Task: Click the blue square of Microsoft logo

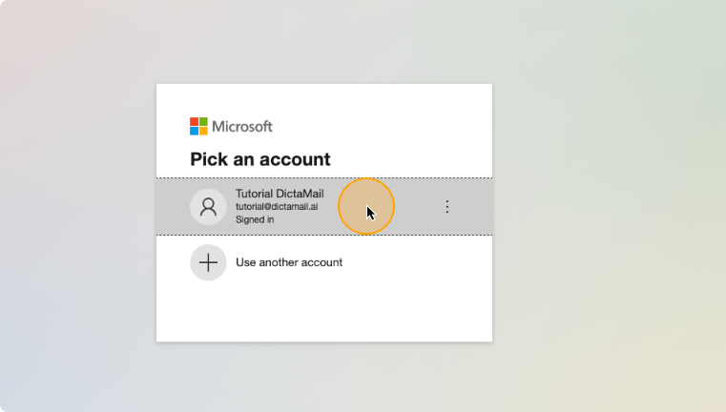Action: [x=194, y=131]
